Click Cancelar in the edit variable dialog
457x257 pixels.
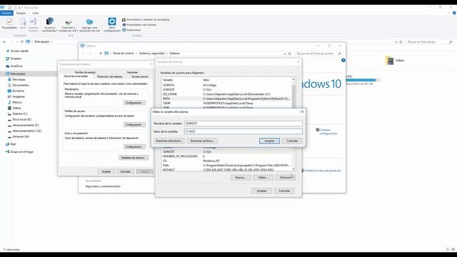(292, 141)
